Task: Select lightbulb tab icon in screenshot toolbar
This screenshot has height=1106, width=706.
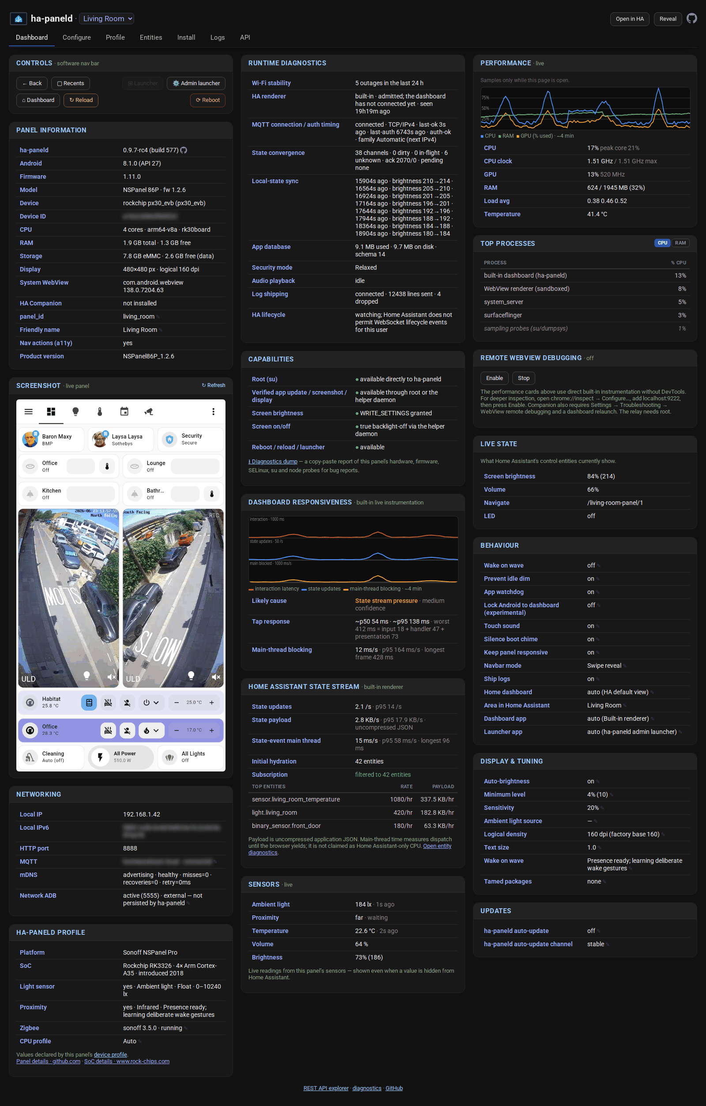Action: coord(75,411)
